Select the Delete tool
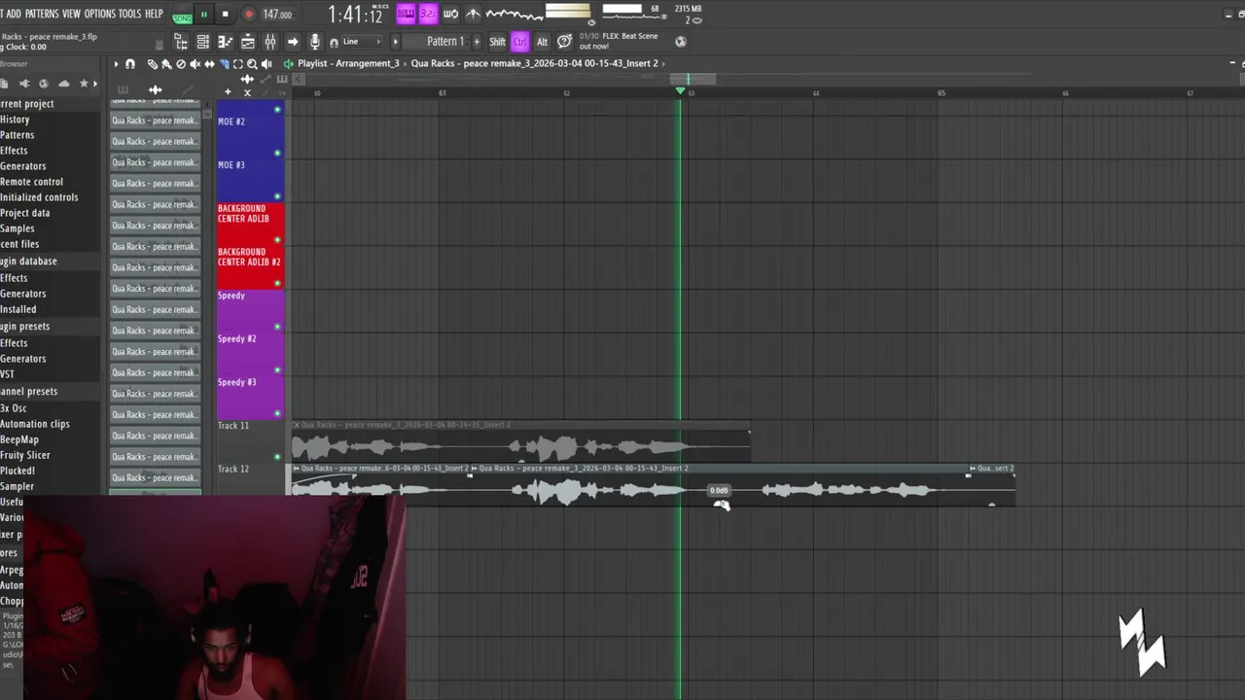This screenshot has height=700, width=1245. coord(180,64)
